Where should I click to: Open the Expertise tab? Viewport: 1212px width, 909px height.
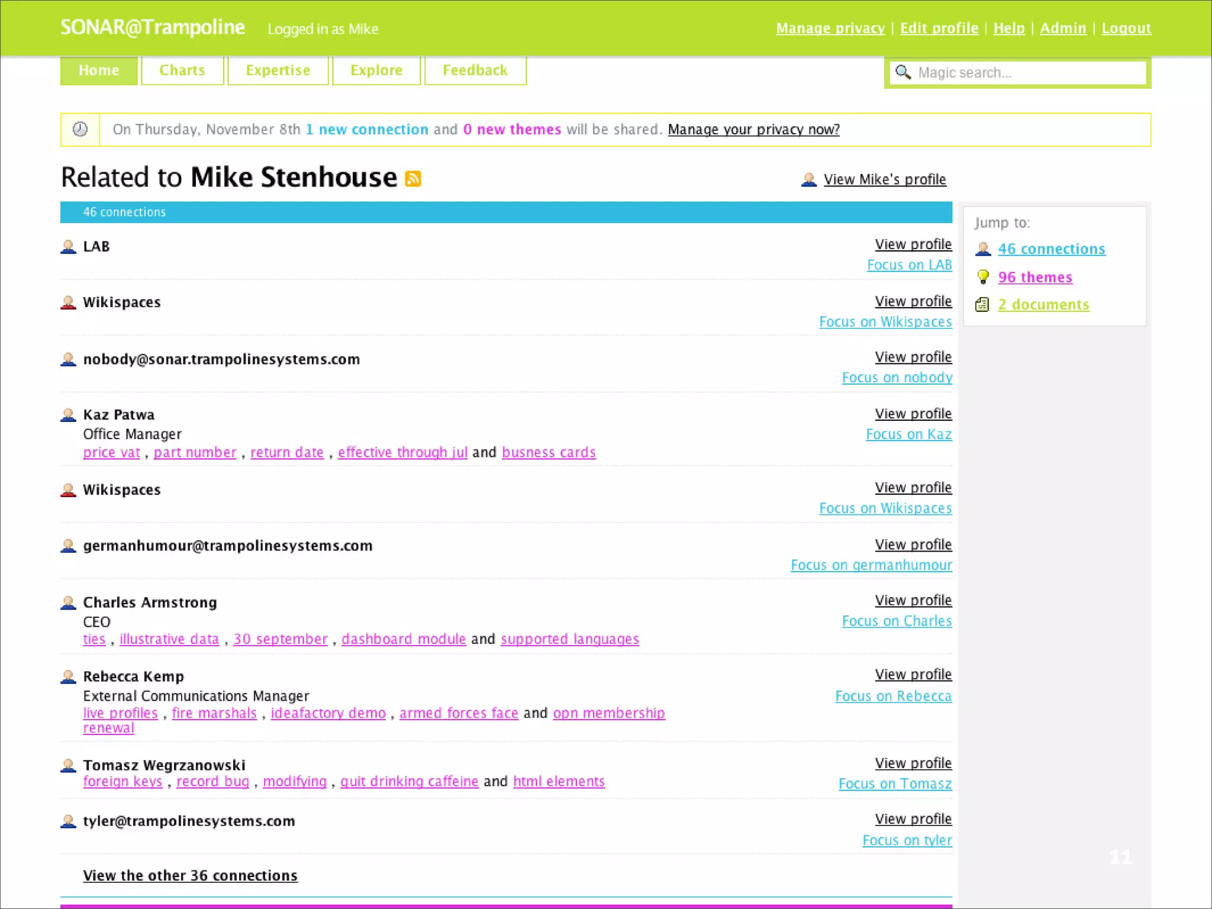(278, 70)
